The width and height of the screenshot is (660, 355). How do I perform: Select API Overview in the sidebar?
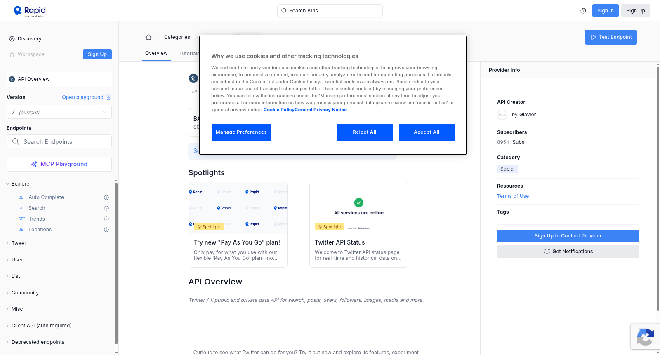click(x=59, y=79)
